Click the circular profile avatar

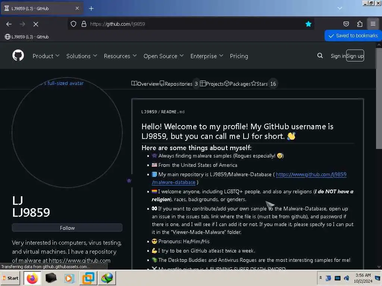click(67, 133)
